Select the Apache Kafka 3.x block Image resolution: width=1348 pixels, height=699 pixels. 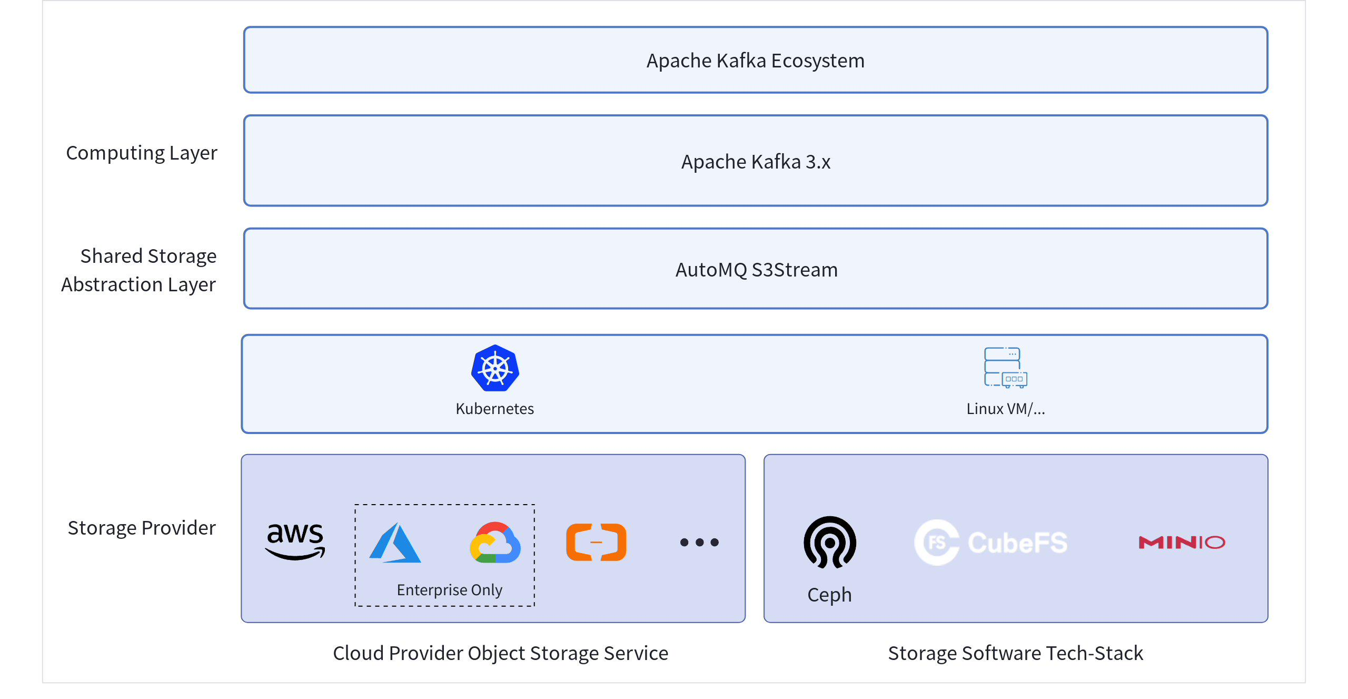coord(755,161)
